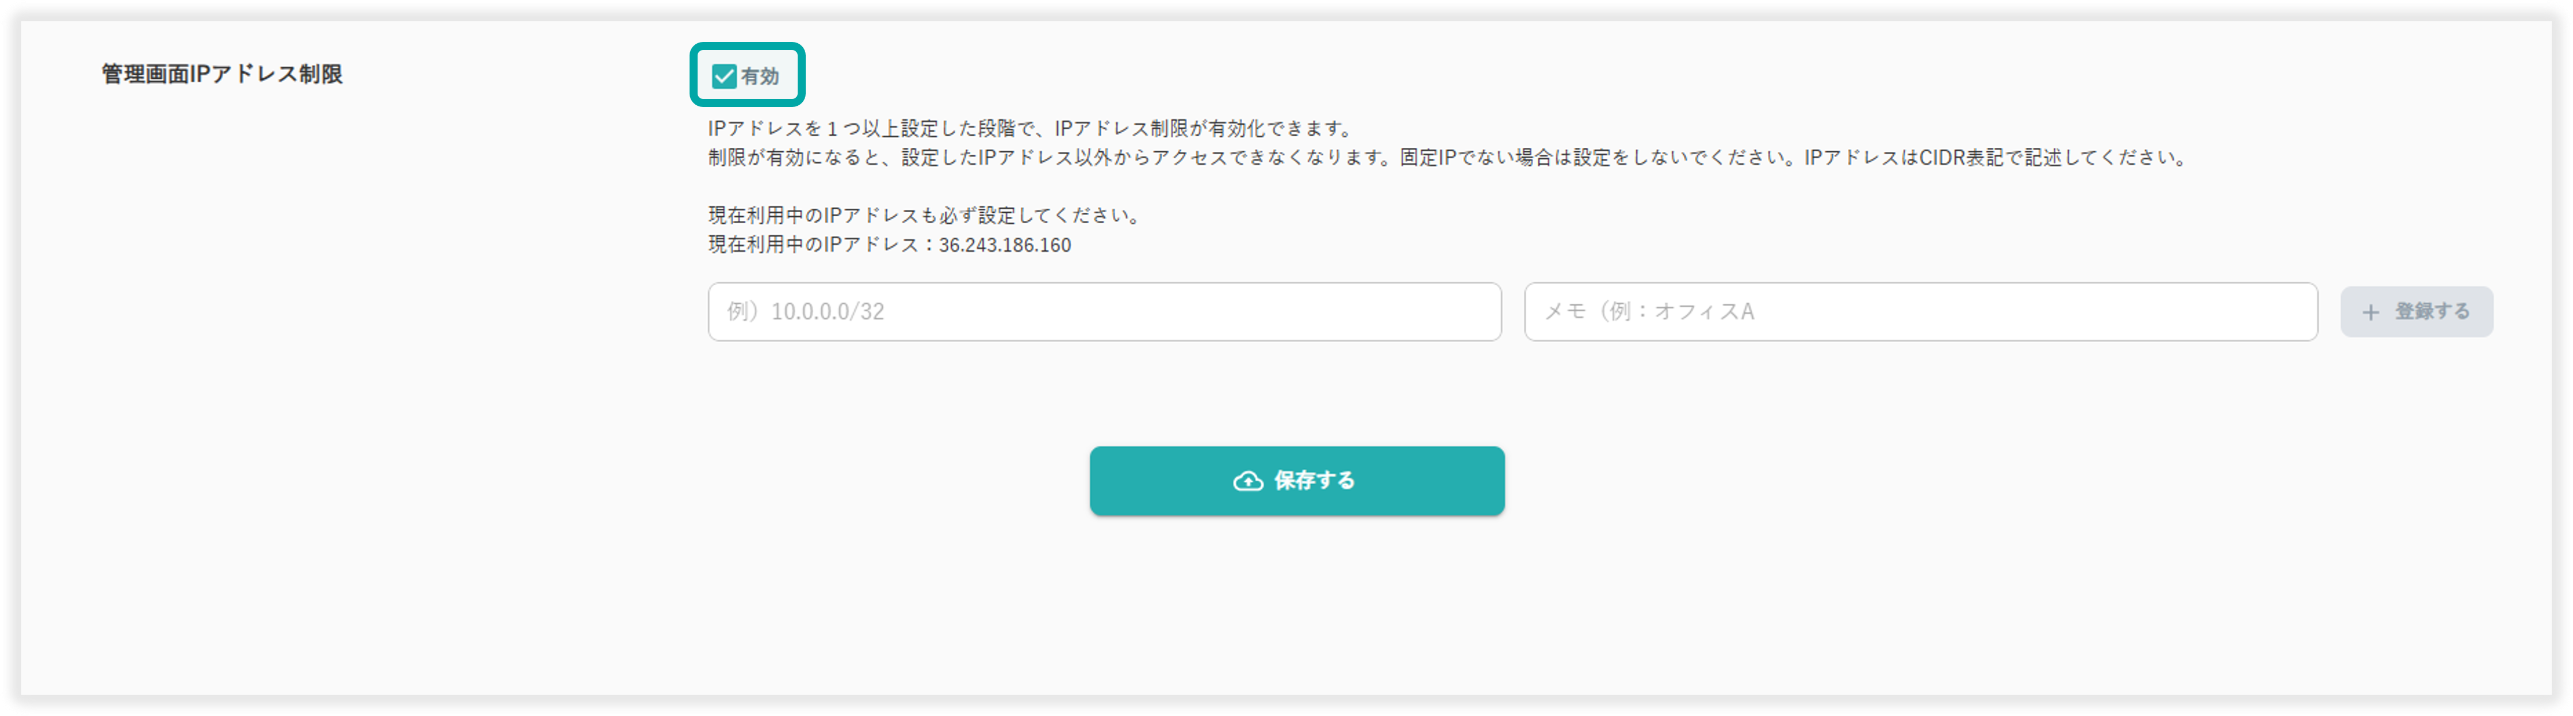
Task: Click the メモ（例：オフィスA placeholder text
Action: [1649, 312]
